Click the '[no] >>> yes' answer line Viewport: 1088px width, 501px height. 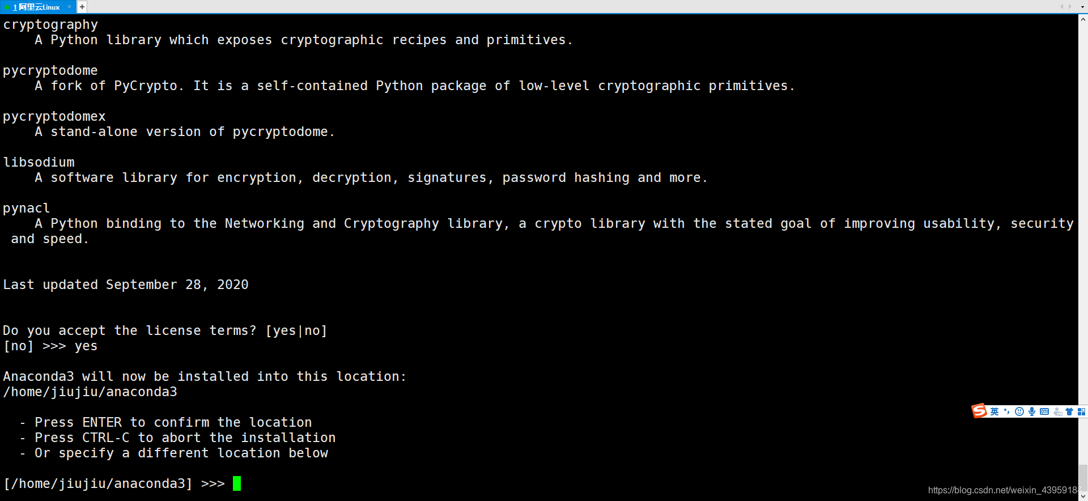coord(50,346)
